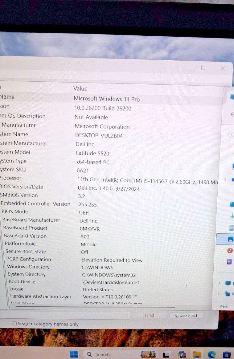Select the 0A21 SKU value
This screenshot has height=359, width=234.
click(x=83, y=171)
